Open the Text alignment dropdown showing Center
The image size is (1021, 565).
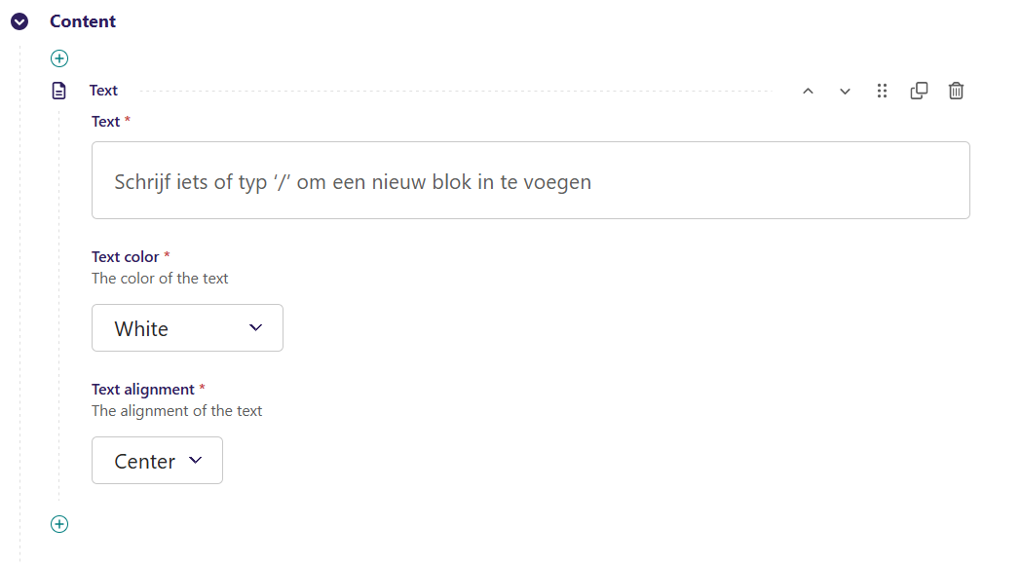(x=157, y=461)
